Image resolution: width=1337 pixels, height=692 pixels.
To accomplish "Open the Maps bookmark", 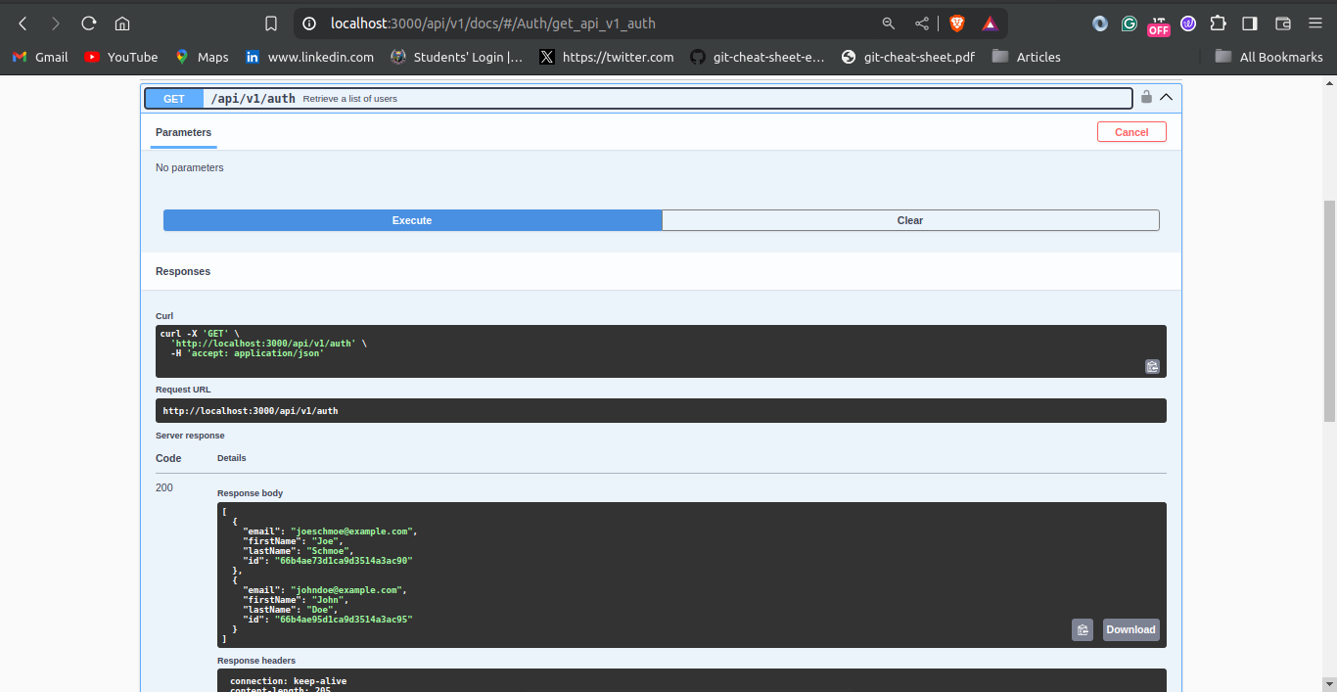I will [202, 57].
